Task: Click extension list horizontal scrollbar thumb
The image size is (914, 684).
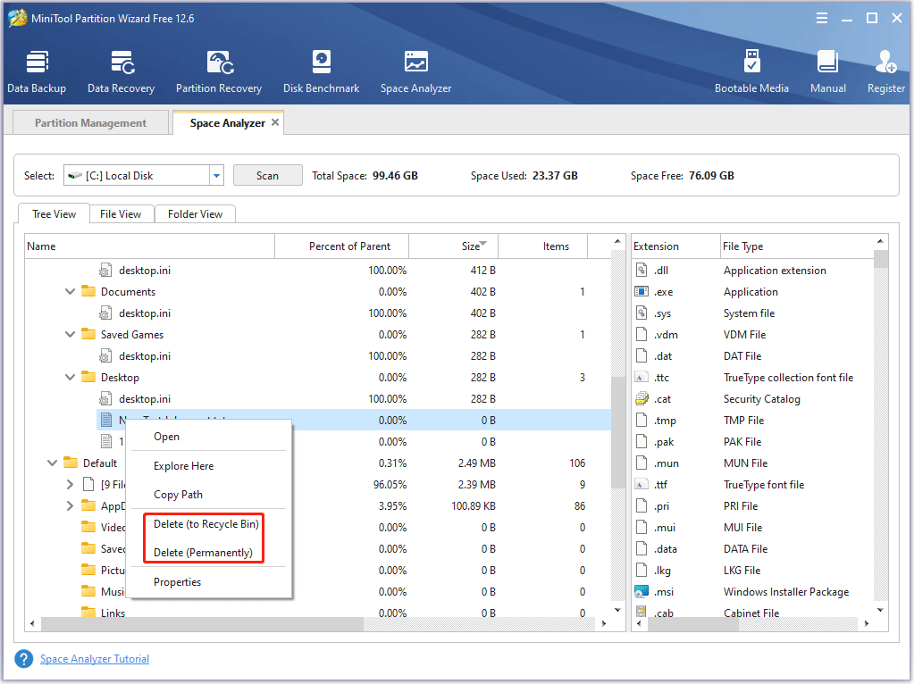Action: [x=693, y=623]
